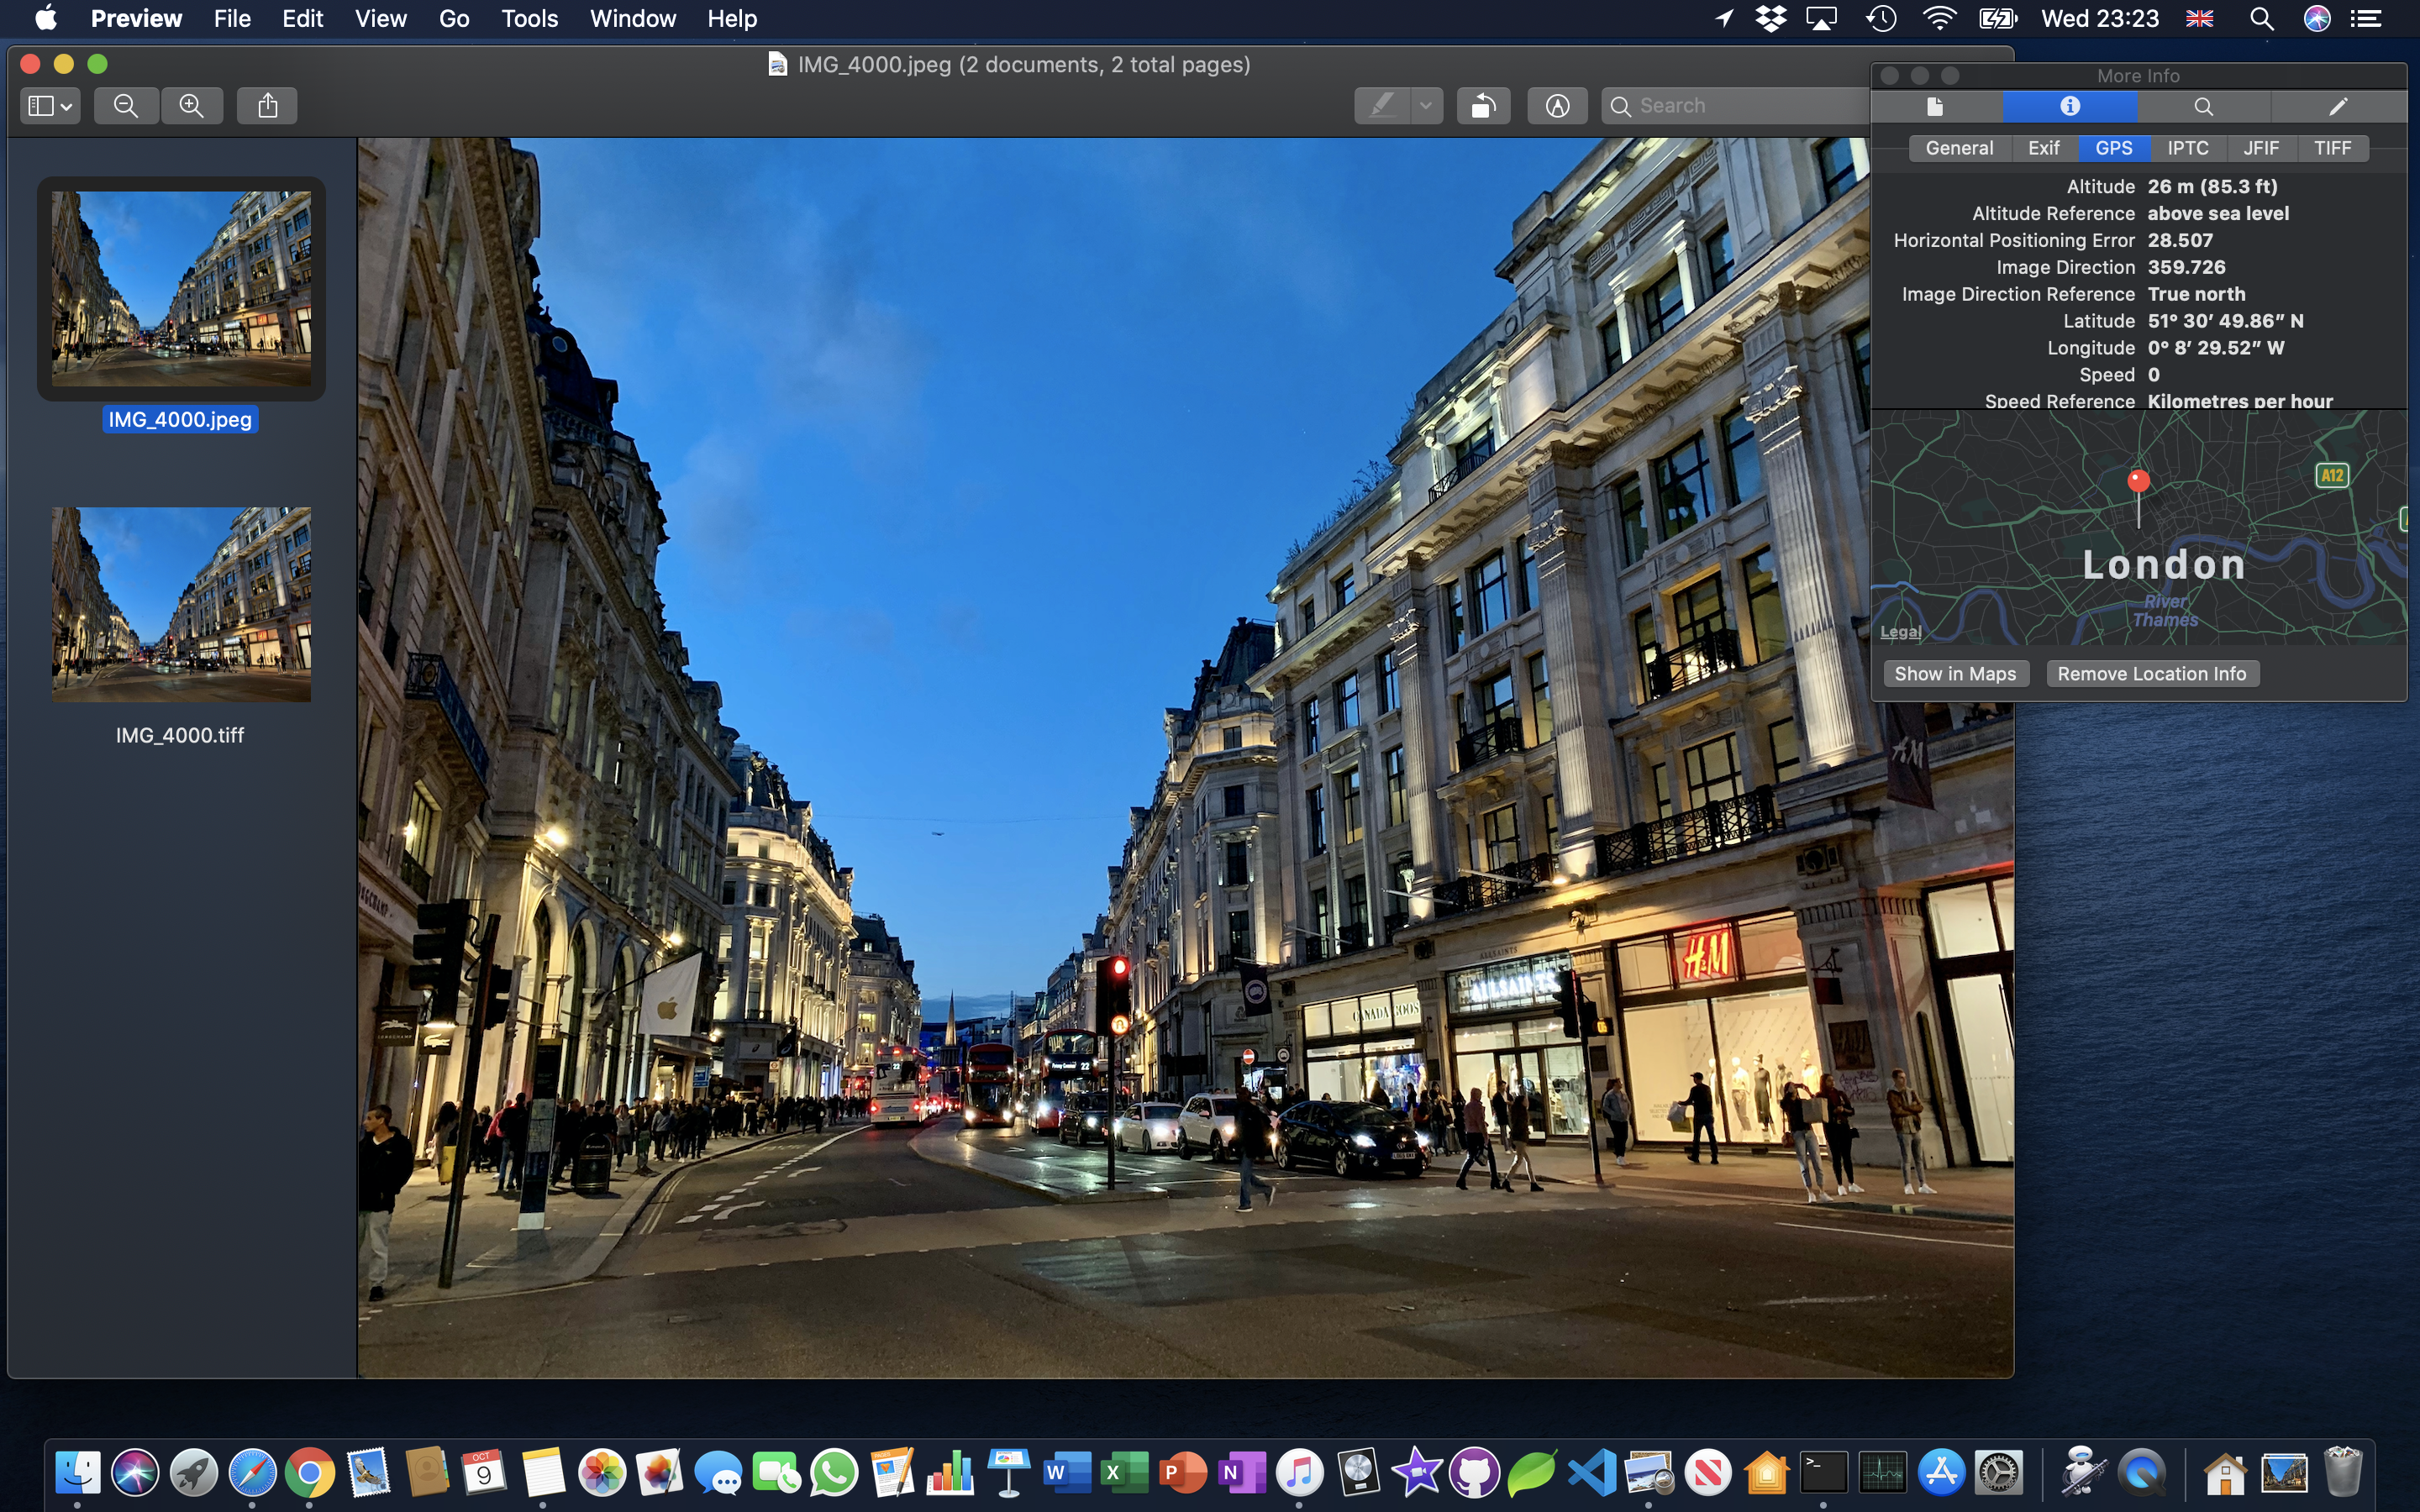Open the Window menu
This screenshot has width=2420, height=1512.
tap(632, 18)
